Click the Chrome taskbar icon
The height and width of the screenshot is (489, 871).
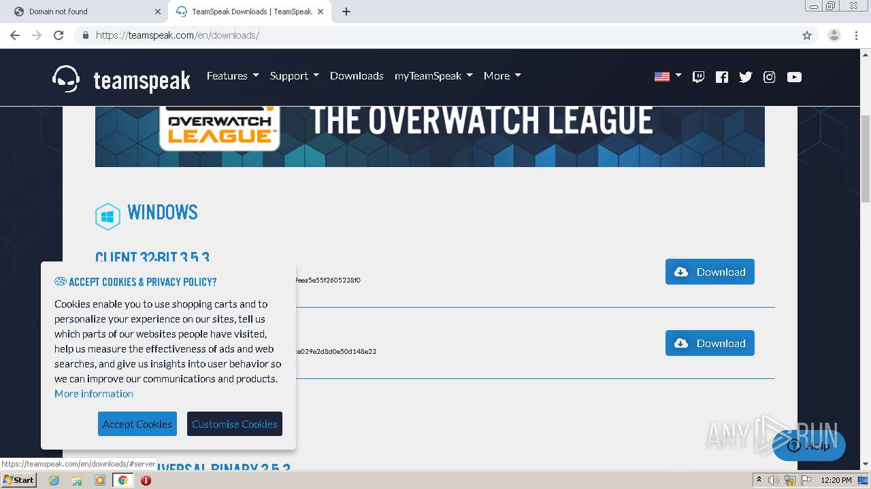pyautogui.click(x=122, y=480)
